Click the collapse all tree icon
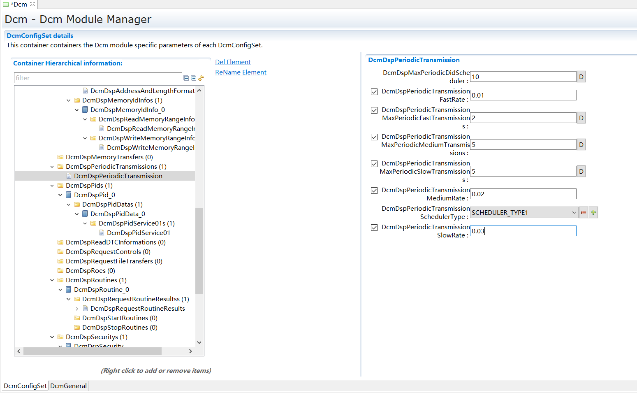This screenshot has width=637, height=393. [x=186, y=78]
